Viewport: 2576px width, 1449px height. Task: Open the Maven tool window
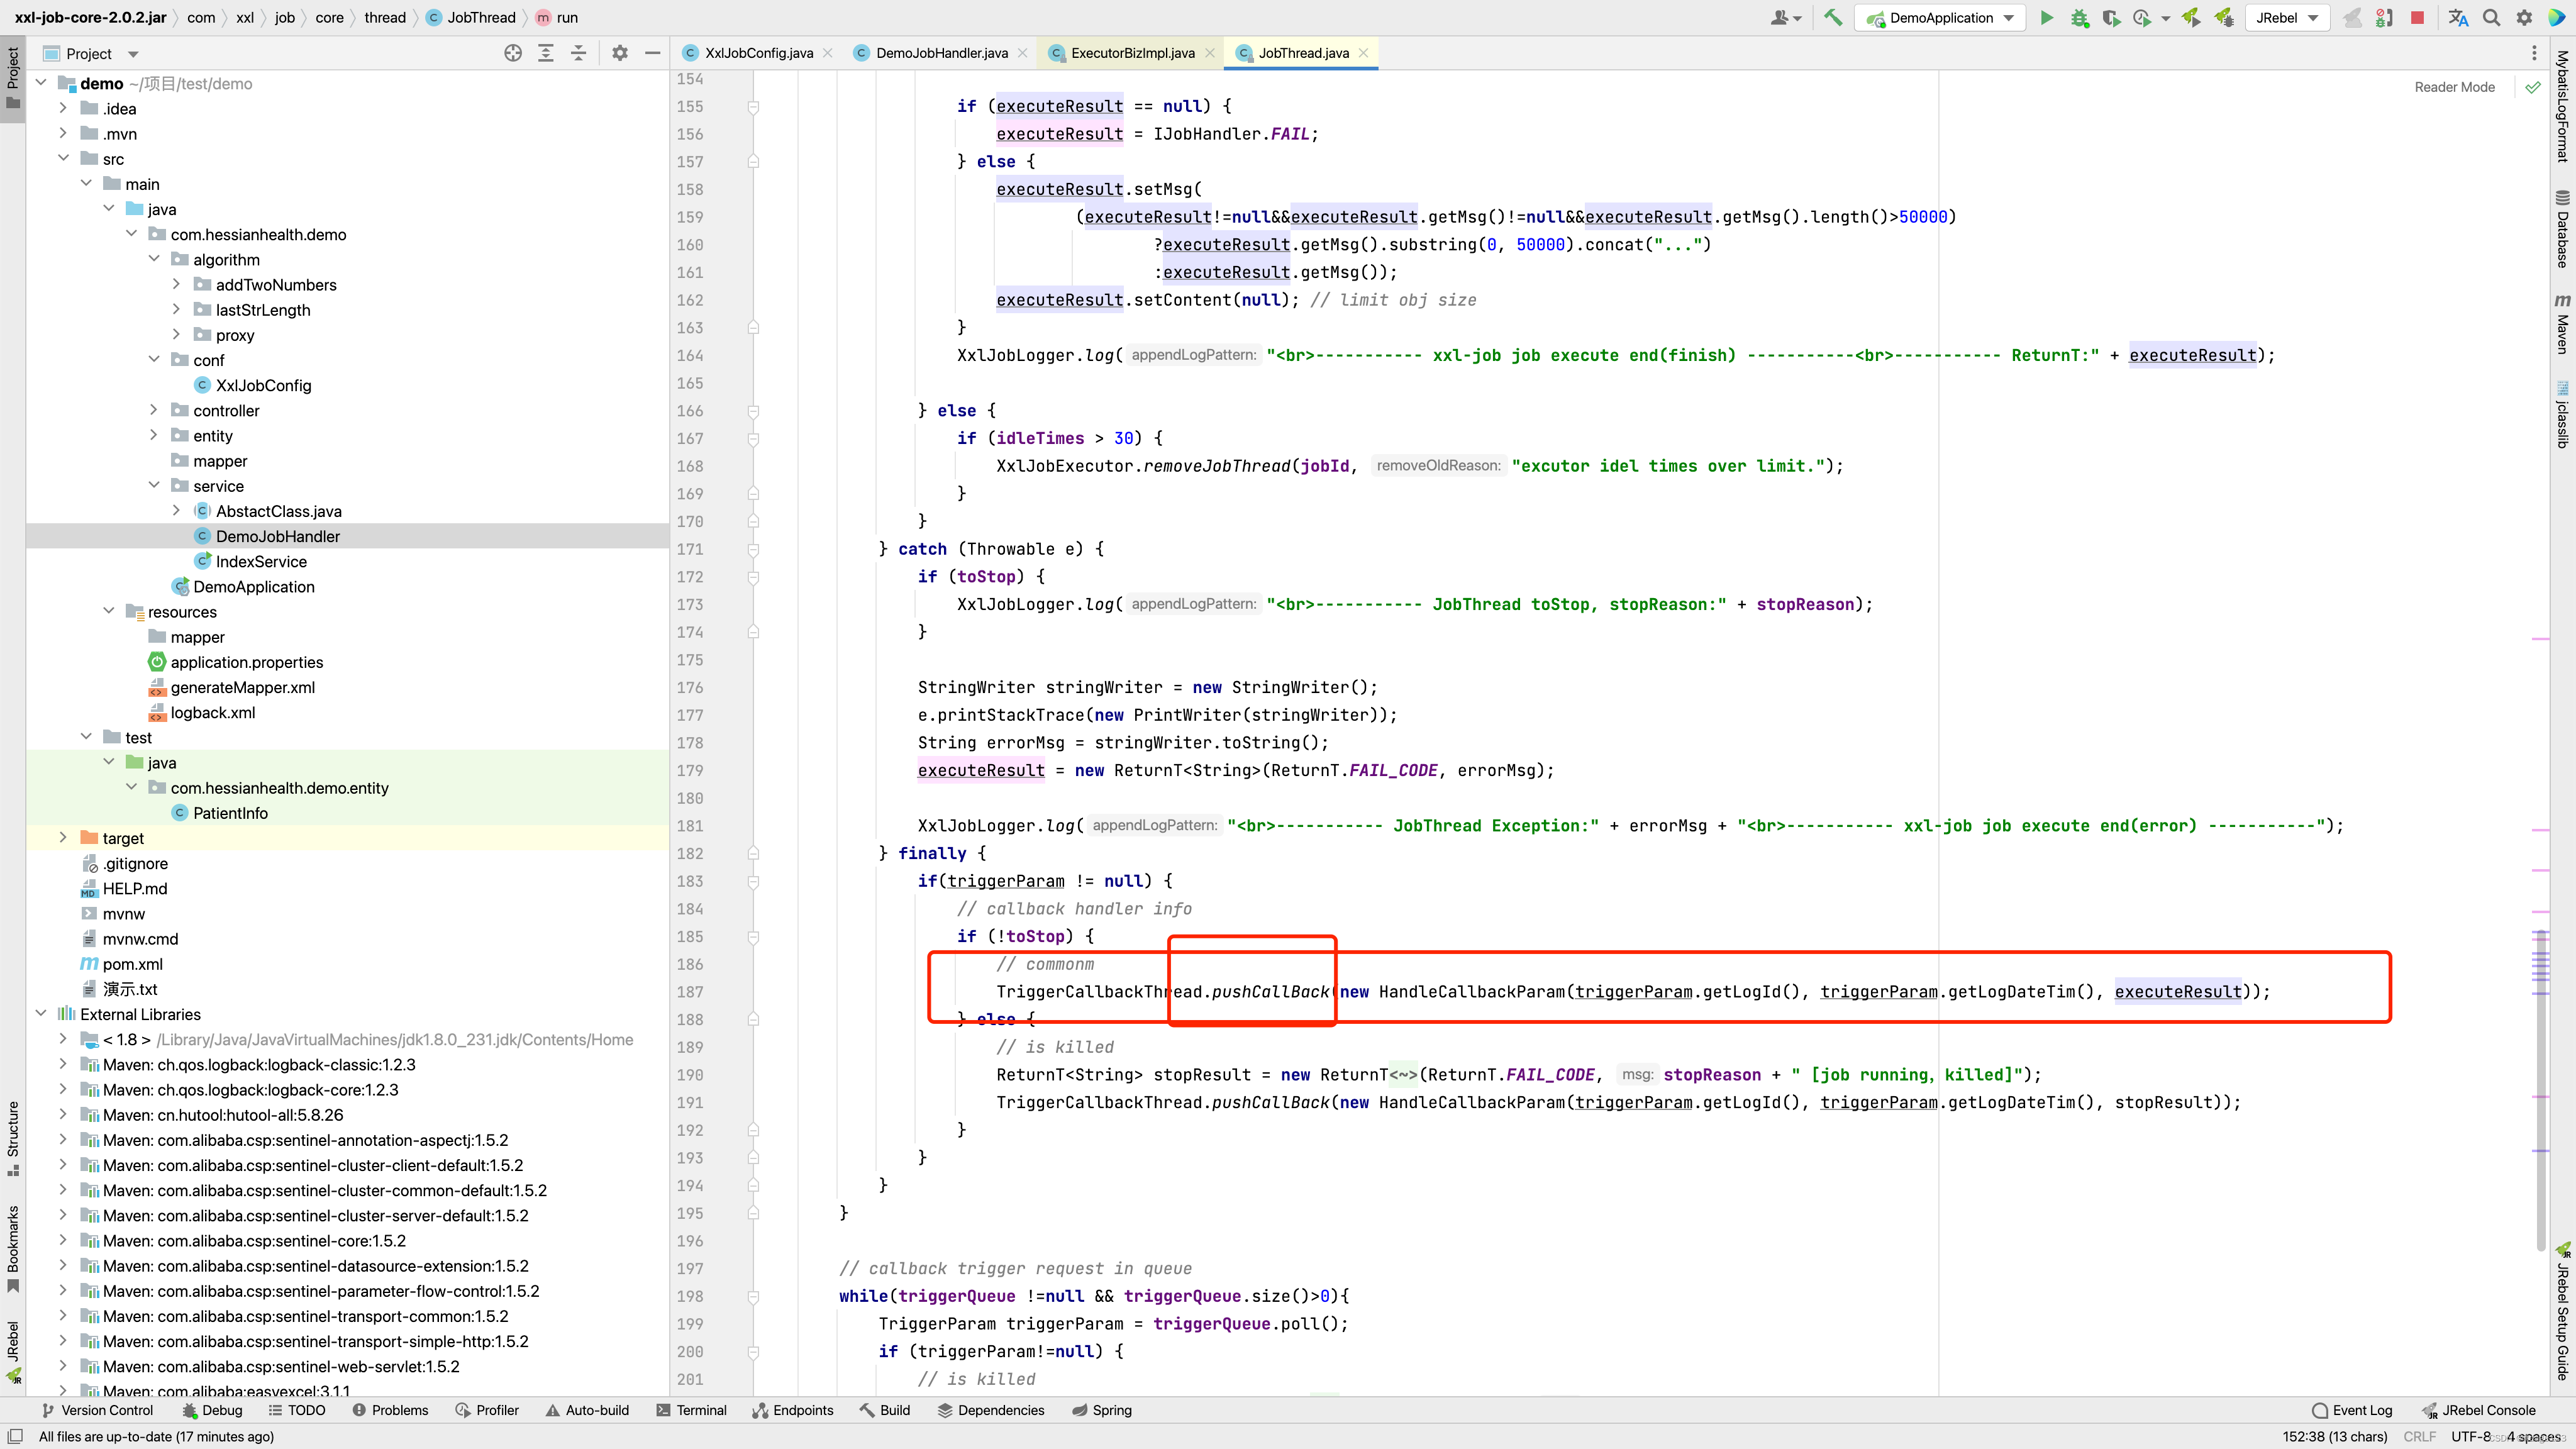[x=2562, y=324]
